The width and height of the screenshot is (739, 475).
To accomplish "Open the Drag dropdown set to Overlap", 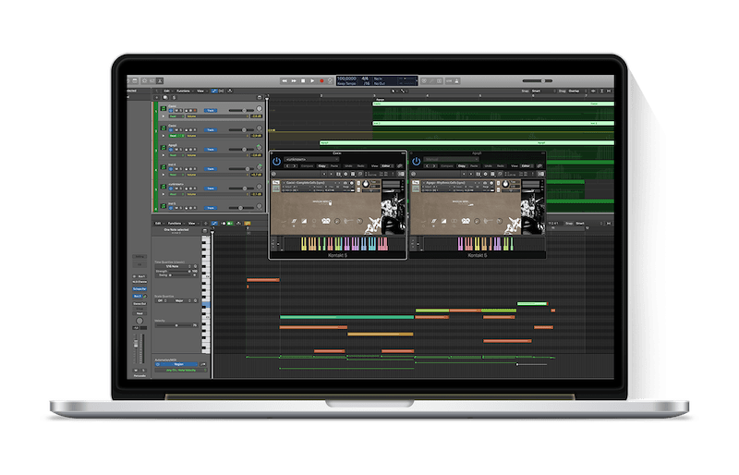I will 575,91.
